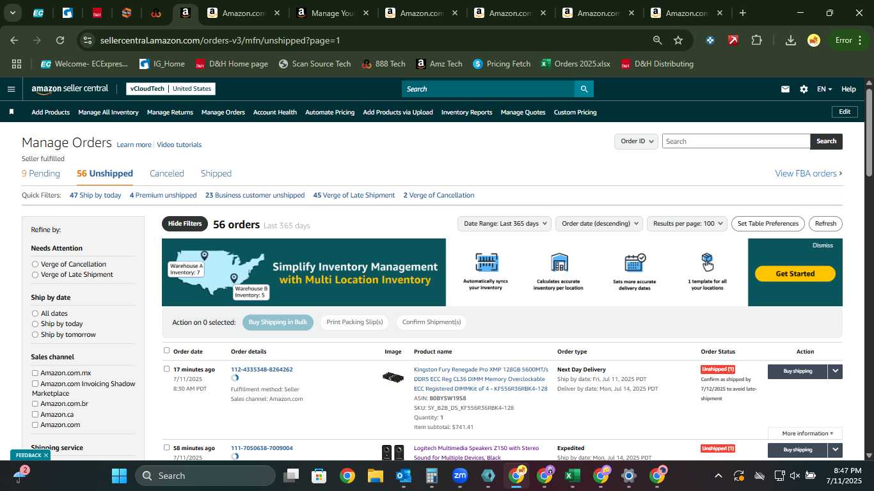Screen dimensions: 874x491
Task: Open a new browser tab
Action: coord(742,13)
